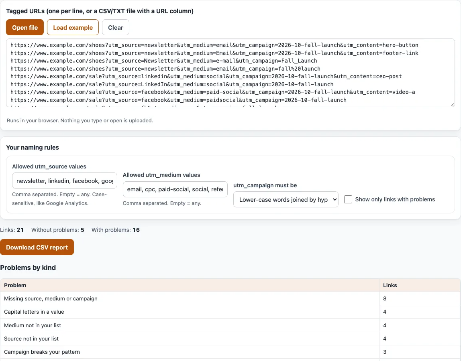
Task: Select row Missing source, medium or campaign
Action: [230, 298]
